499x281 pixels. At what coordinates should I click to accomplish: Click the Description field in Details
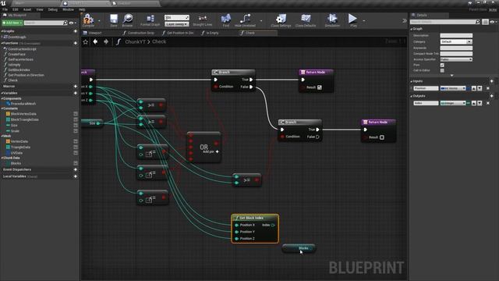(x=456, y=36)
